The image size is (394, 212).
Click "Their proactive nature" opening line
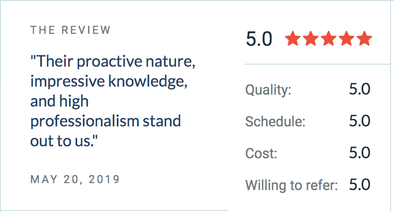[112, 61]
